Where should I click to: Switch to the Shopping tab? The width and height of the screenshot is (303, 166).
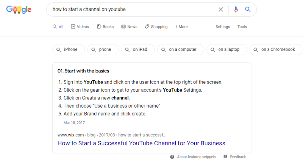point(156,27)
